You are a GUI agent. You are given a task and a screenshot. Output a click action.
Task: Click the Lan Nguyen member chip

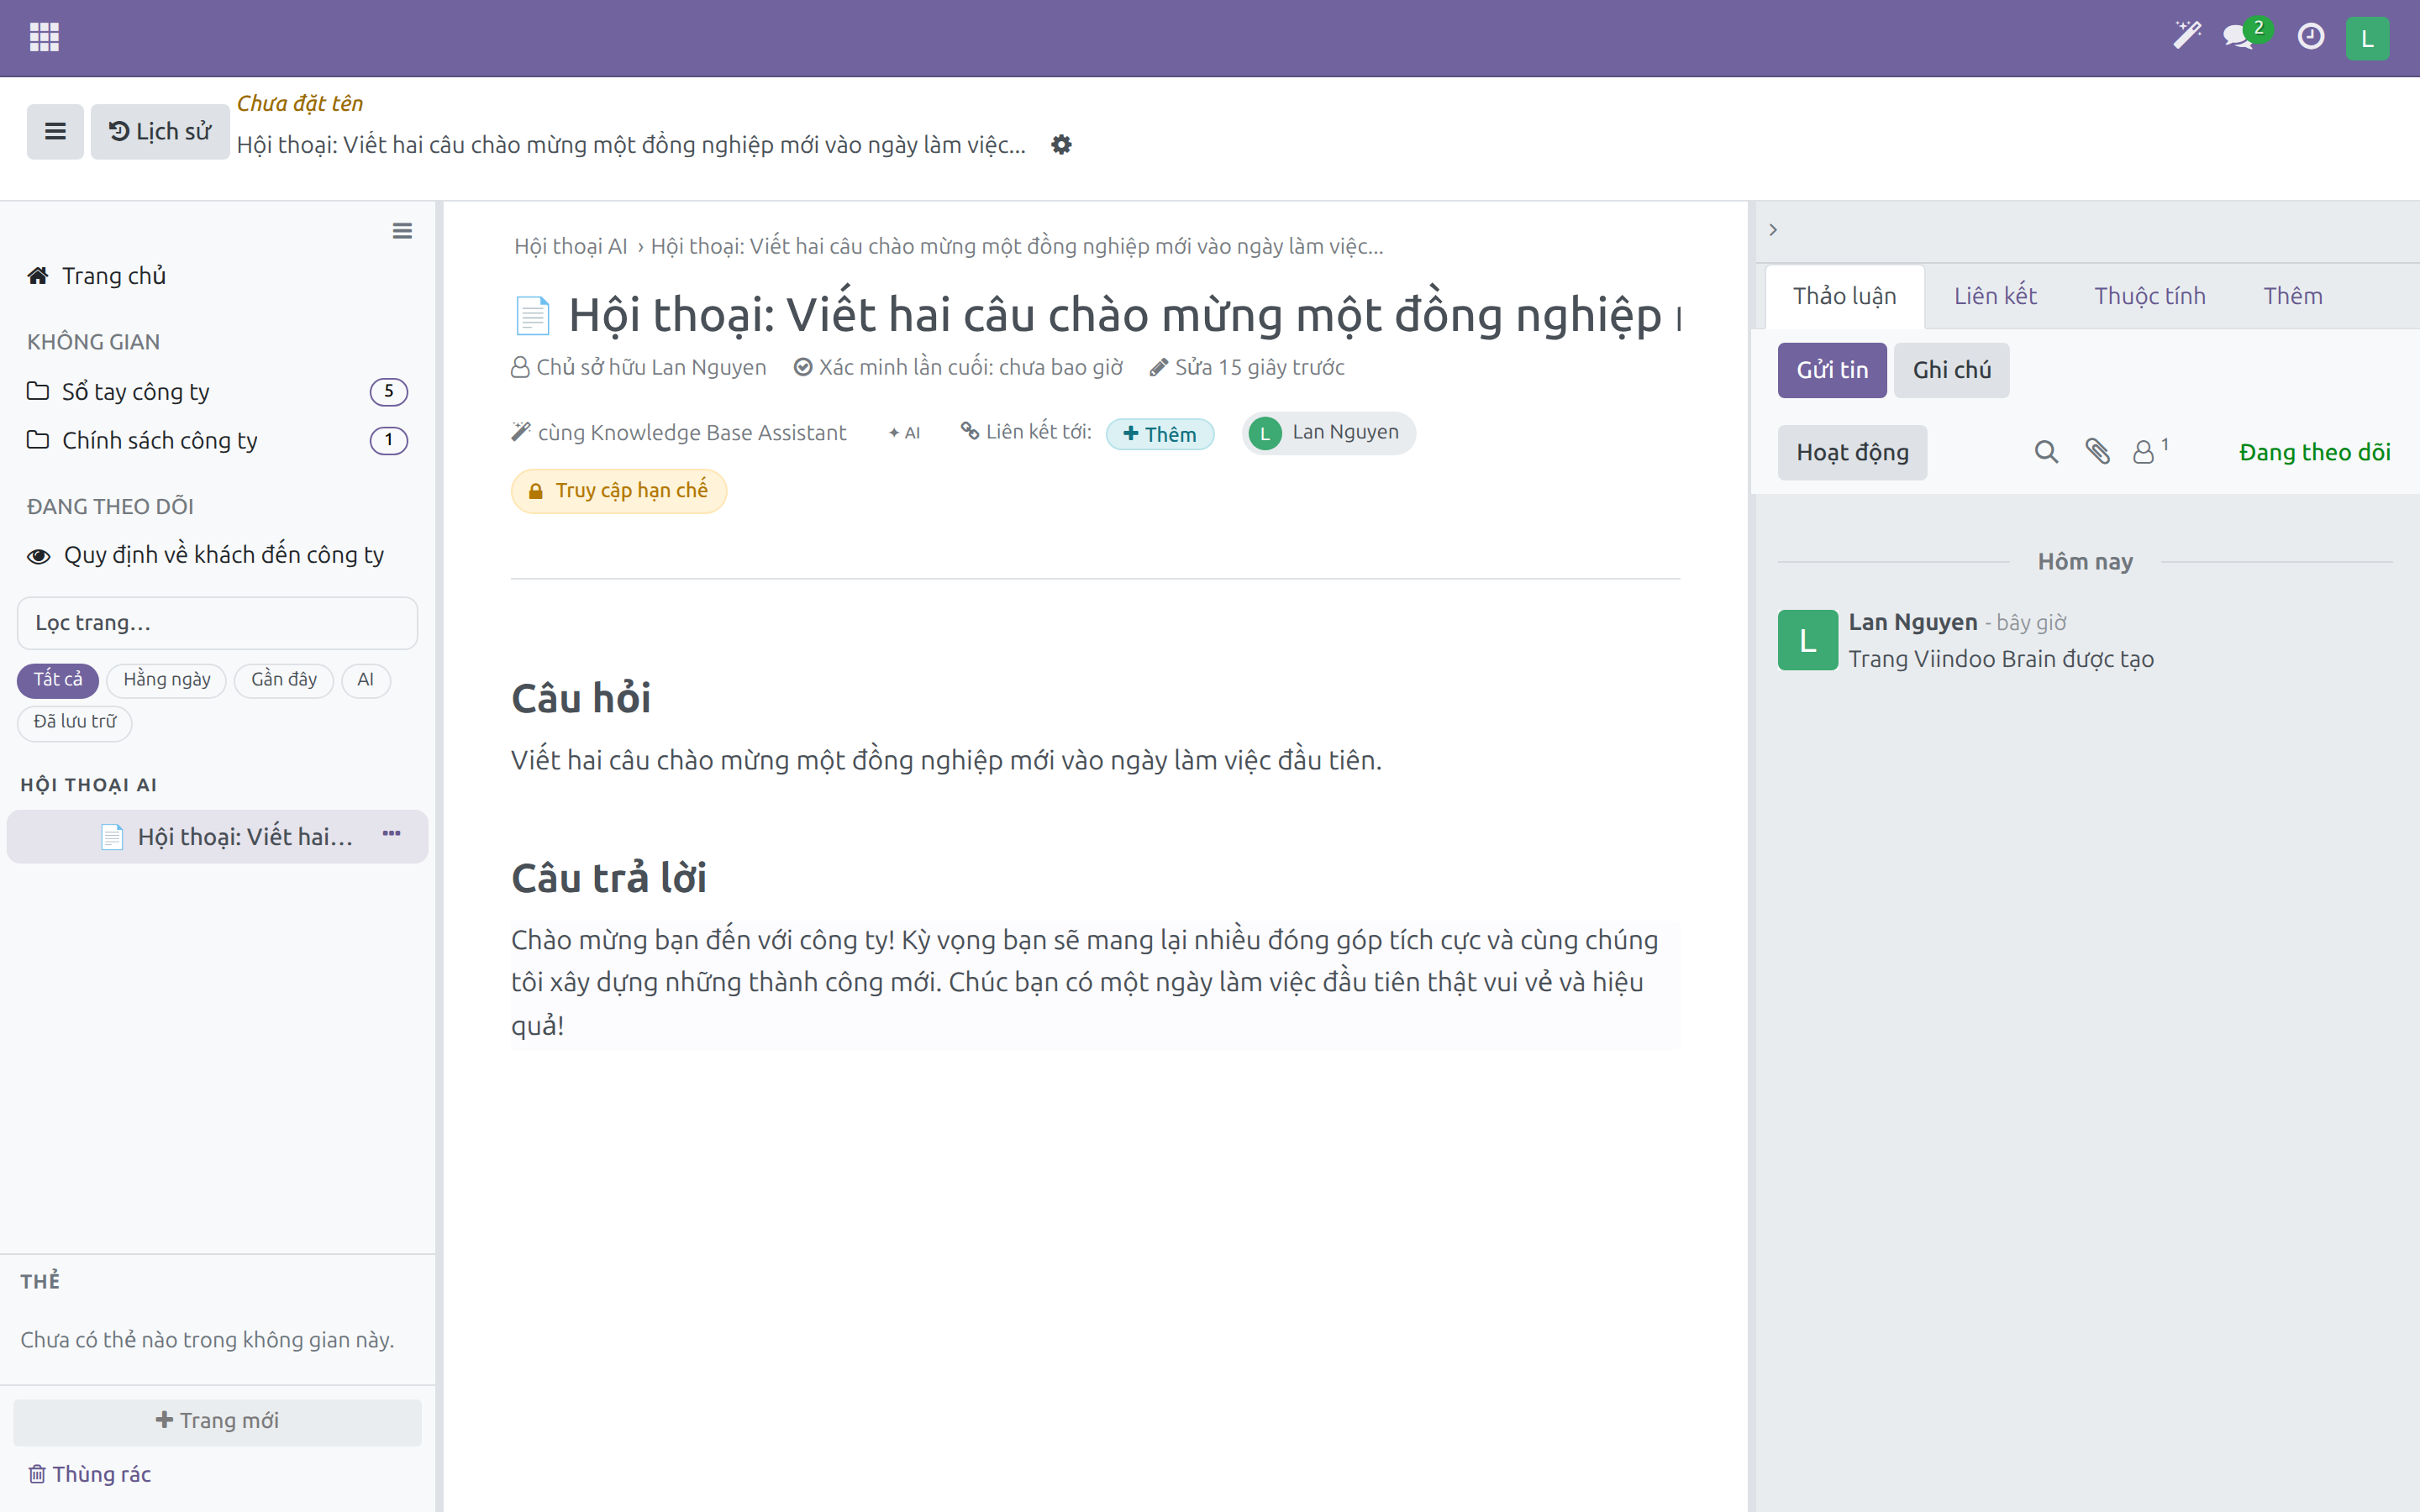pos(1328,433)
